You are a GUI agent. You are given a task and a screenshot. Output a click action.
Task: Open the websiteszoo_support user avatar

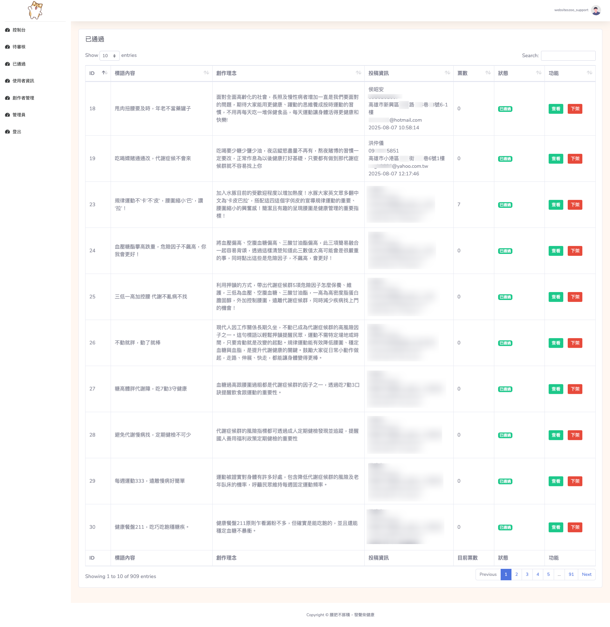point(596,10)
